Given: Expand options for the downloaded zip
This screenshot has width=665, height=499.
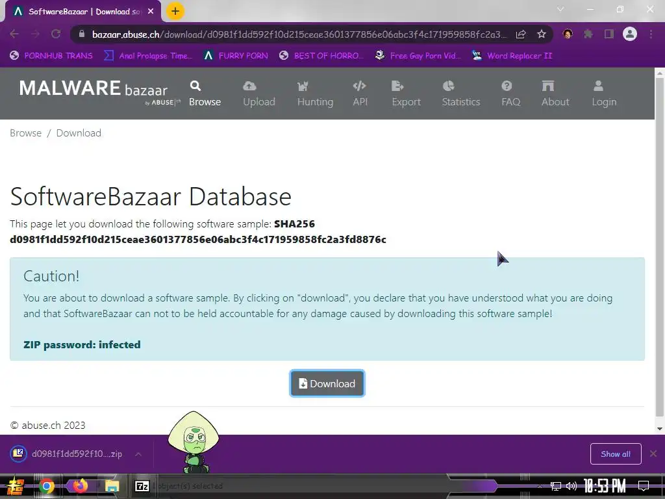Looking at the screenshot, I should click(x=138, y=454).
